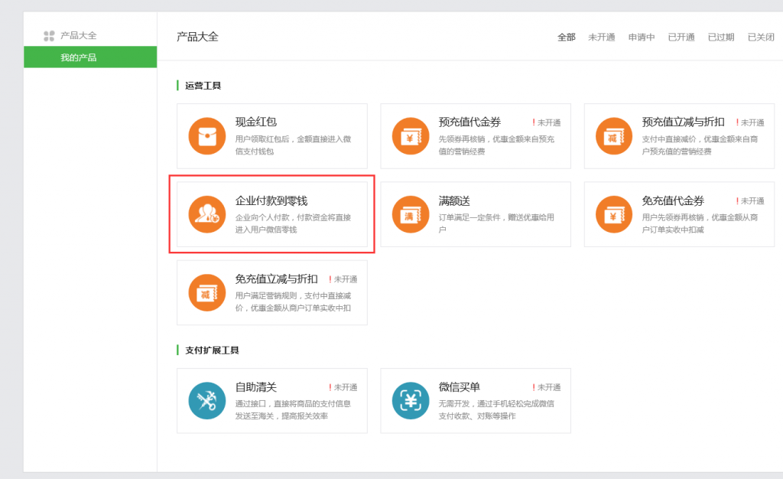Click the 未开通 status on 自助清关
The height and width of the screenshot is (479, 783).
343,387
